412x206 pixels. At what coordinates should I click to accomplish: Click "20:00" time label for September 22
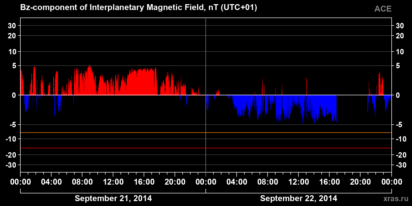pos(360,182)
